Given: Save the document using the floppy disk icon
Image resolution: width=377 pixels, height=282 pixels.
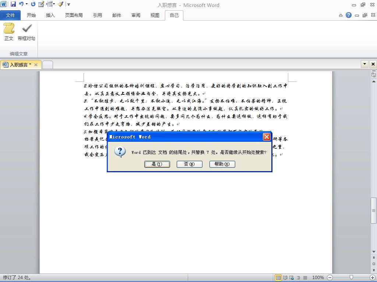Looking at the screenshot, I should click(x=13, y=4).
